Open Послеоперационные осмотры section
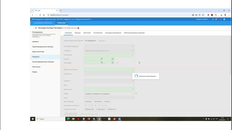Screen dimensions: 232x130 [x=43, y=62]
